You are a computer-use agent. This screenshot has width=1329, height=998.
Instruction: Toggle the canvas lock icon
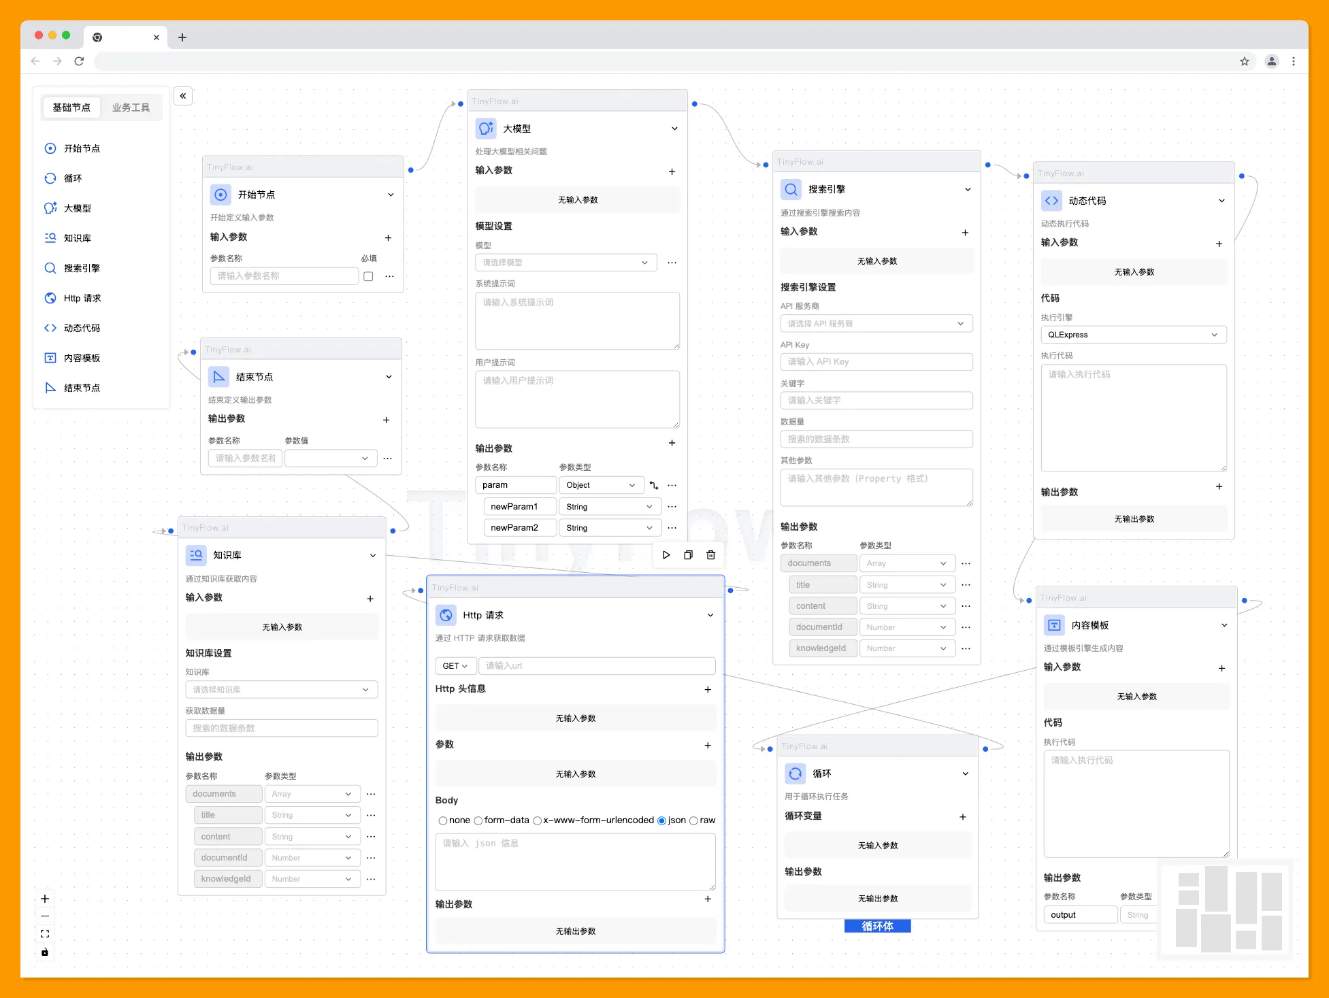pyautogui.click(x=45, y=952)
